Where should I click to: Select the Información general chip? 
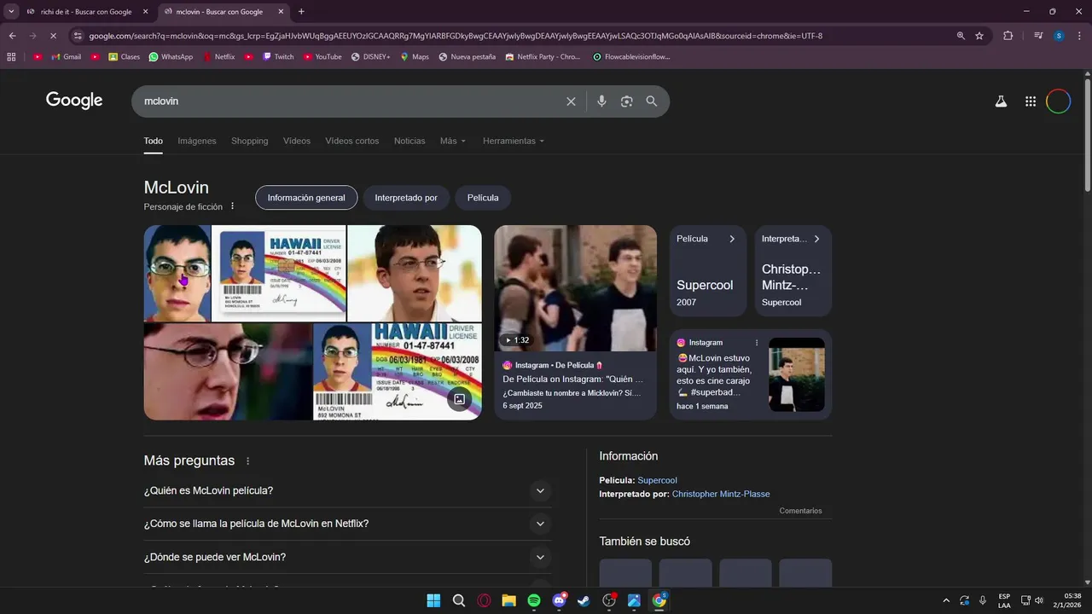(x=306, y=198)
